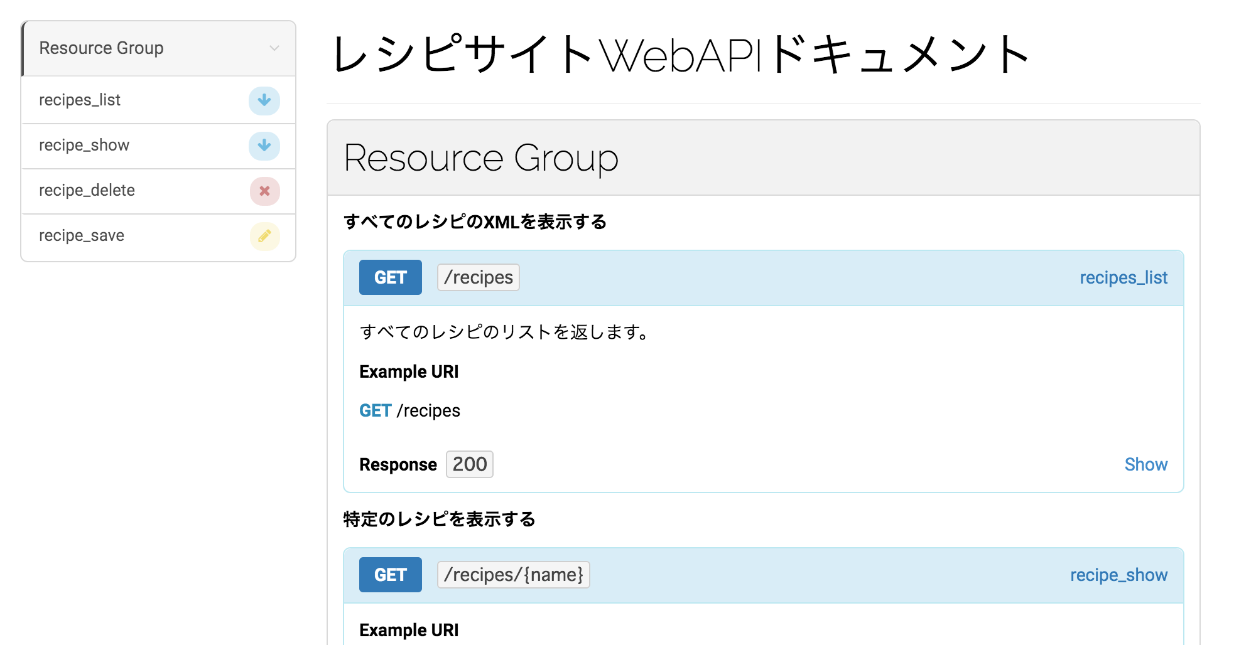Follow the GET /recipes Example URI link
Viewport: 1256px width, 645px height.
409,410
